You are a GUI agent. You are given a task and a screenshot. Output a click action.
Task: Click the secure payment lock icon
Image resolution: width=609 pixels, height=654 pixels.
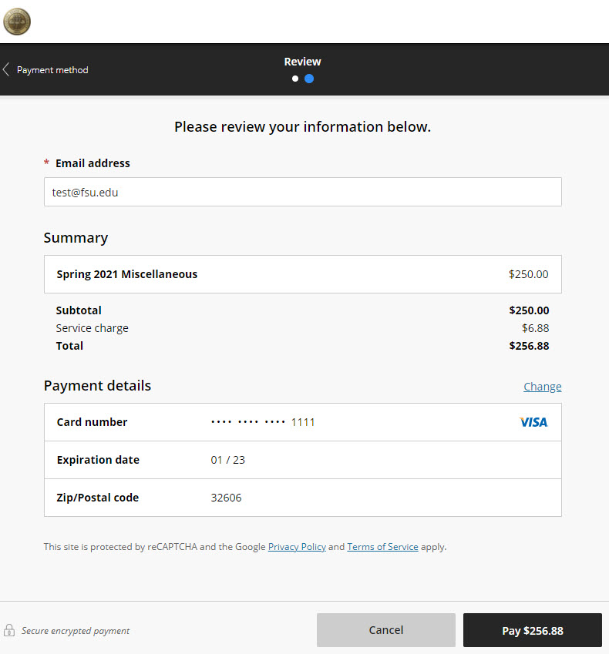(x=10, y=630)
